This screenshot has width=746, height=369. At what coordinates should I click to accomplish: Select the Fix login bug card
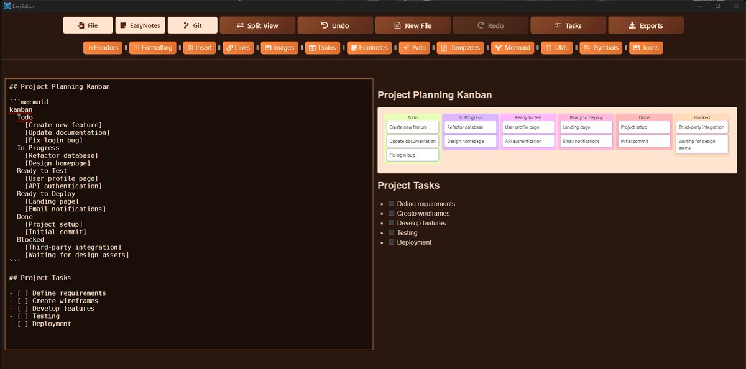click(x=413, y=155)
